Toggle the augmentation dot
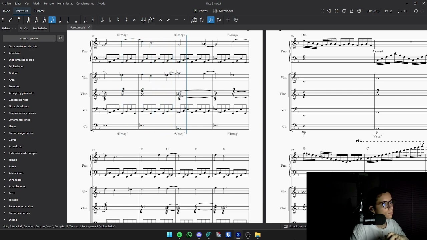427x240 pixels. pos(85,20)
